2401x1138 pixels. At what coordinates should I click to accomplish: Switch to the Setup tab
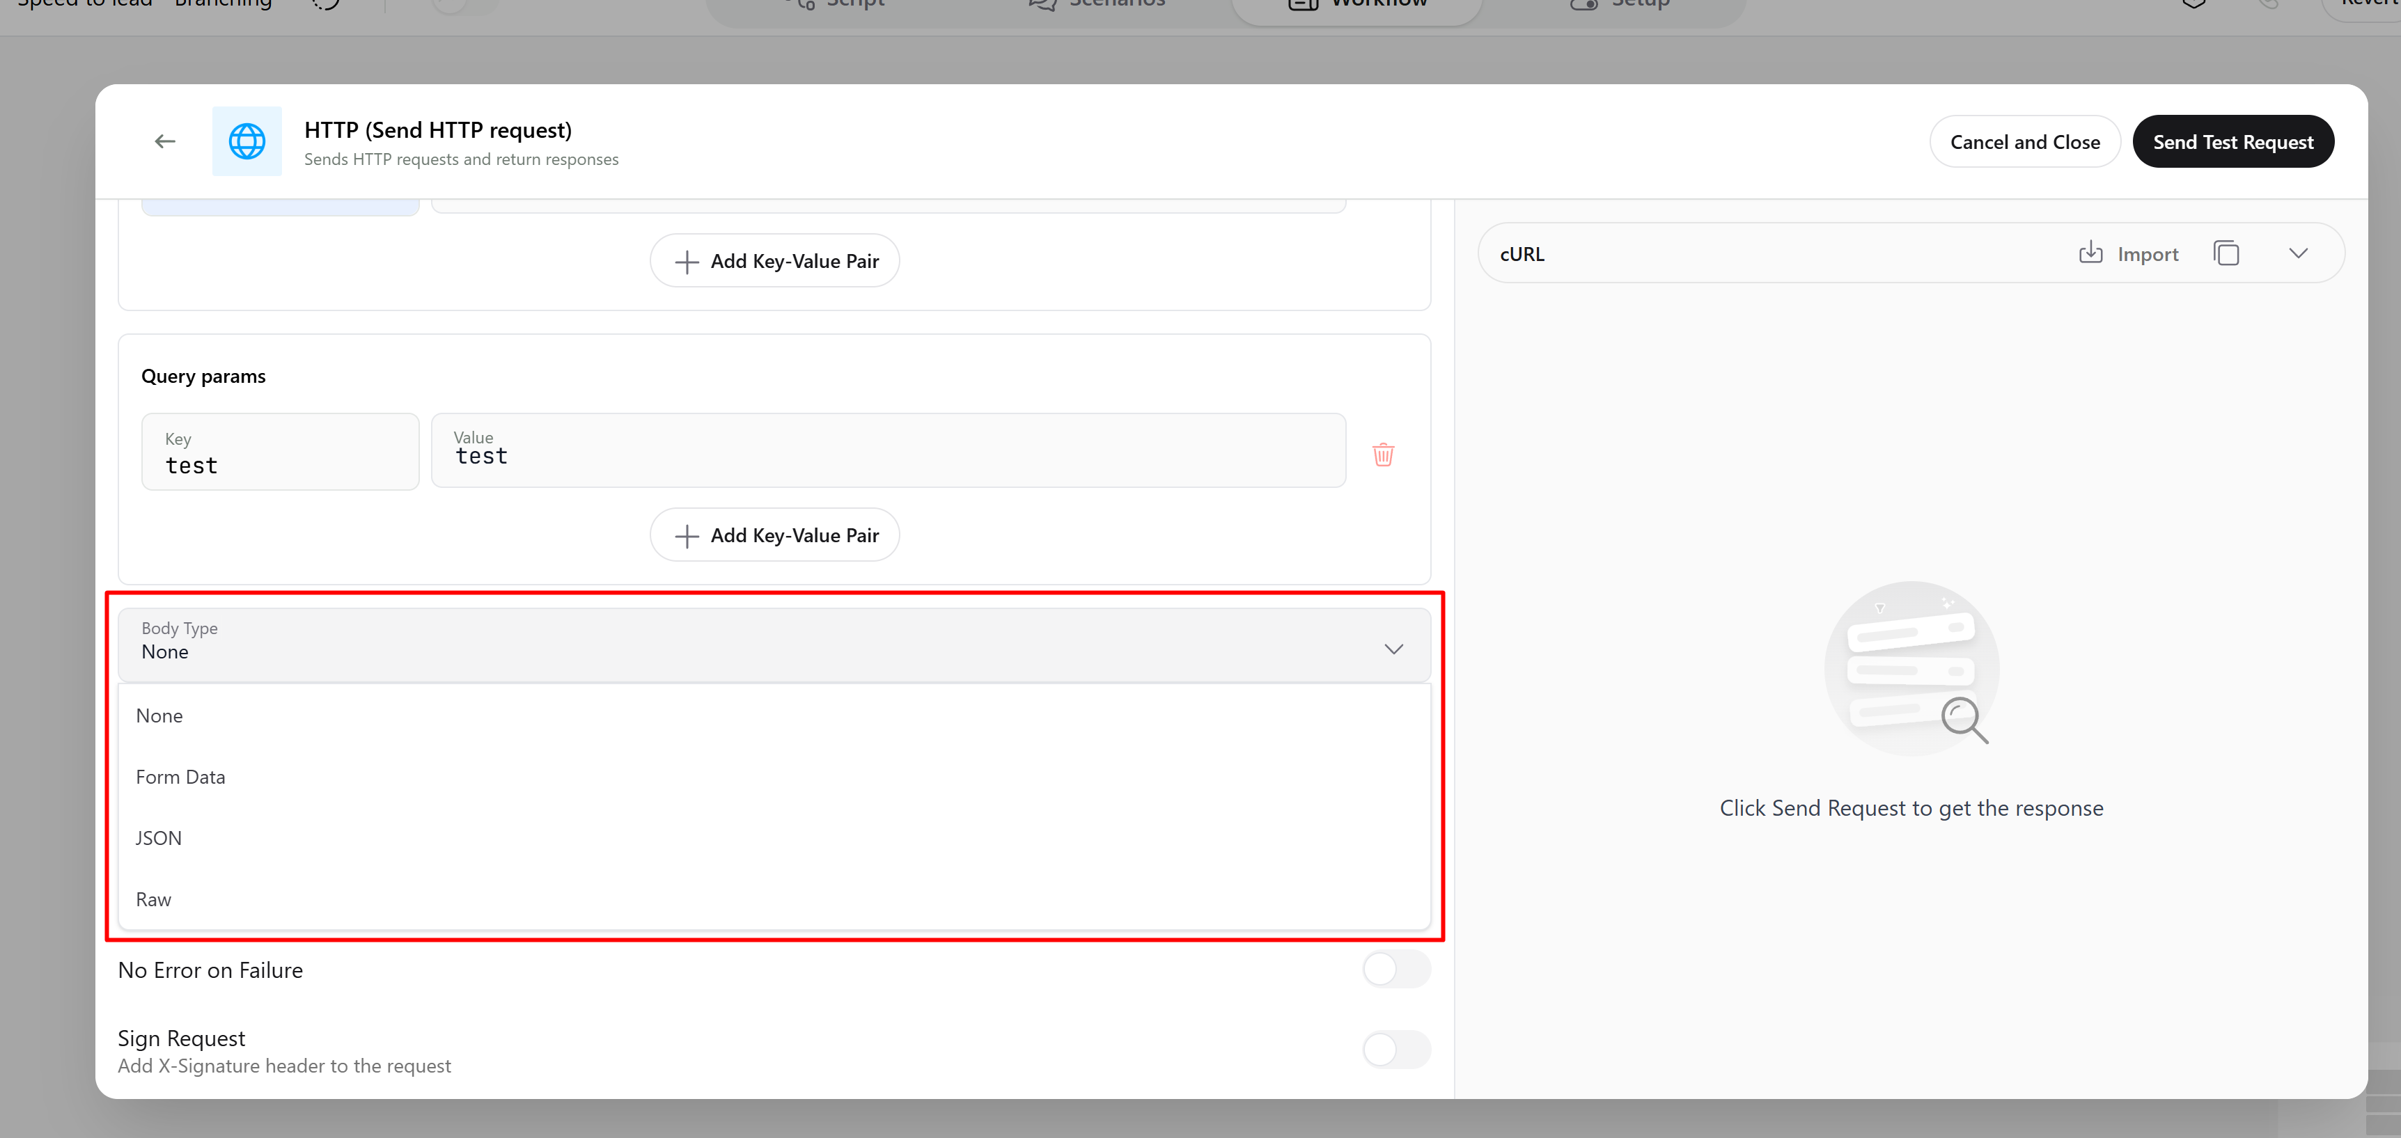[x=1622, y=5]
